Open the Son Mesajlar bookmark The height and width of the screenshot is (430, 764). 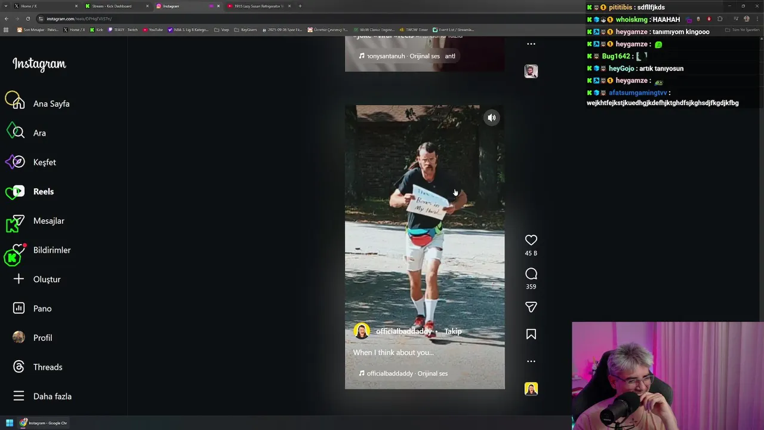coord(38,29)
